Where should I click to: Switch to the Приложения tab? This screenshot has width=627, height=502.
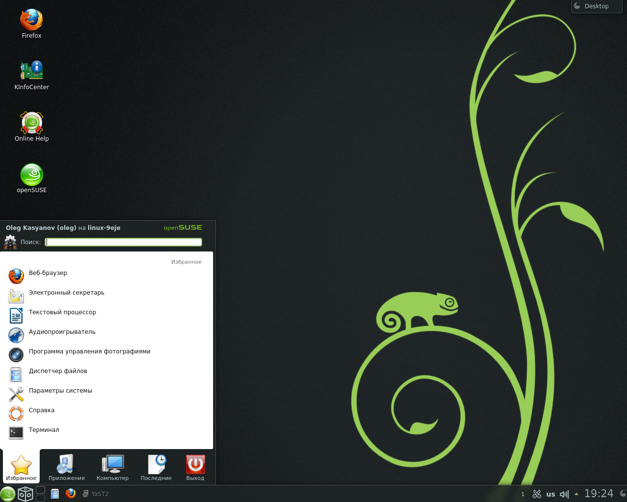click(x=66, y=468)
